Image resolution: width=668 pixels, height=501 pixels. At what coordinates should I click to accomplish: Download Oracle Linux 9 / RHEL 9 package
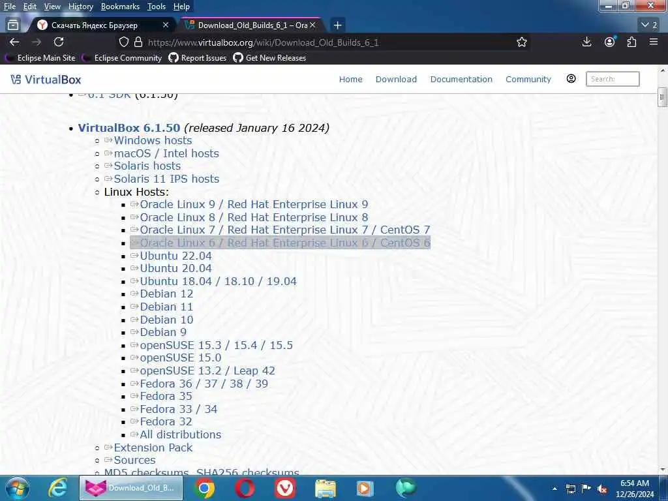(254, 204)
